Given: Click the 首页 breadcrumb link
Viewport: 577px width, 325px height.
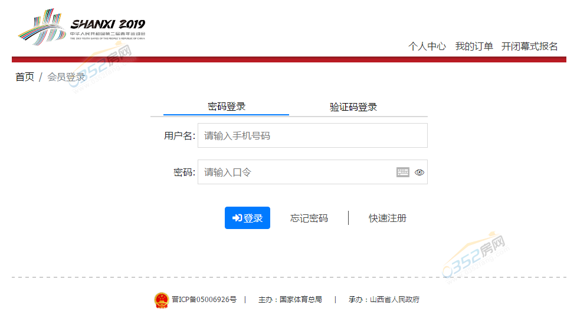Looking at the screenshot, I should click(25, 77).
